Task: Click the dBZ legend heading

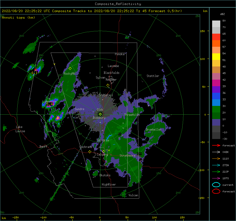Action: click(222, 14)
